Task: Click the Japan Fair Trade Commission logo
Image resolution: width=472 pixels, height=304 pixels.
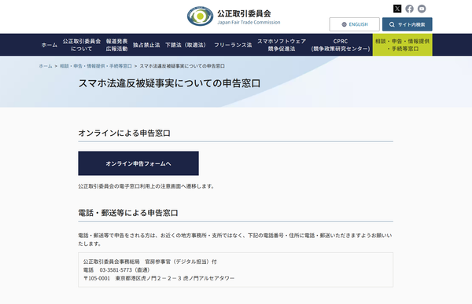Action: [234, 16]
